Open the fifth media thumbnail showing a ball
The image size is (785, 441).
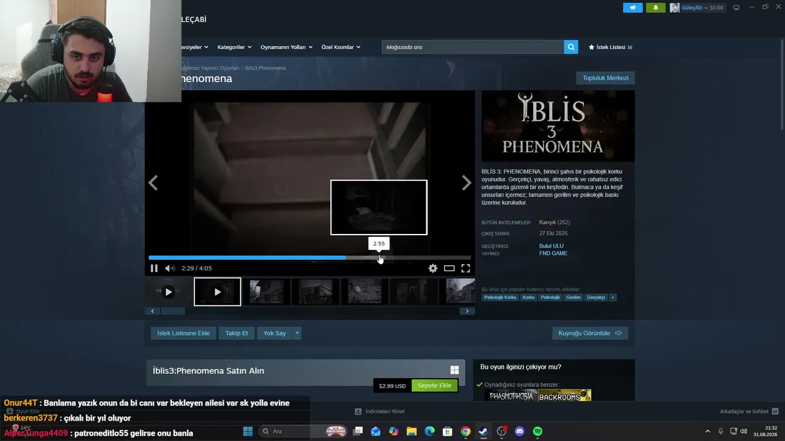[364, 292]
